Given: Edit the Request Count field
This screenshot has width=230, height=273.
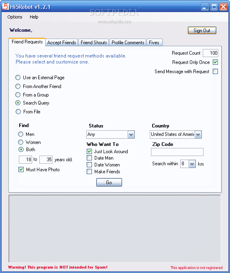Looking at the screenshot, I should [x=210, y=53].
